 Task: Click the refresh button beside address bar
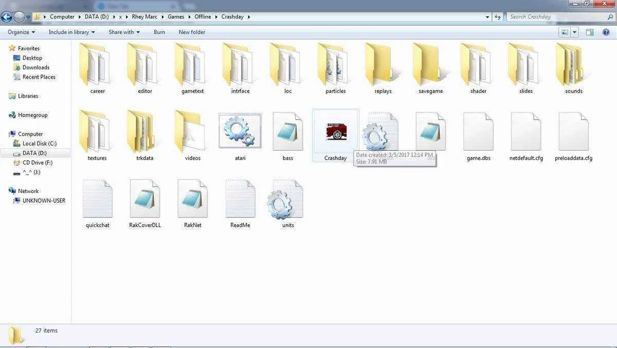(x=498, y=16)
